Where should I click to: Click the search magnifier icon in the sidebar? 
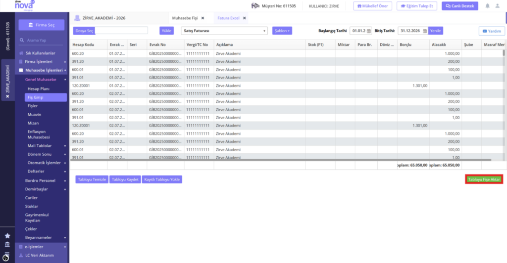click(22, 41)
